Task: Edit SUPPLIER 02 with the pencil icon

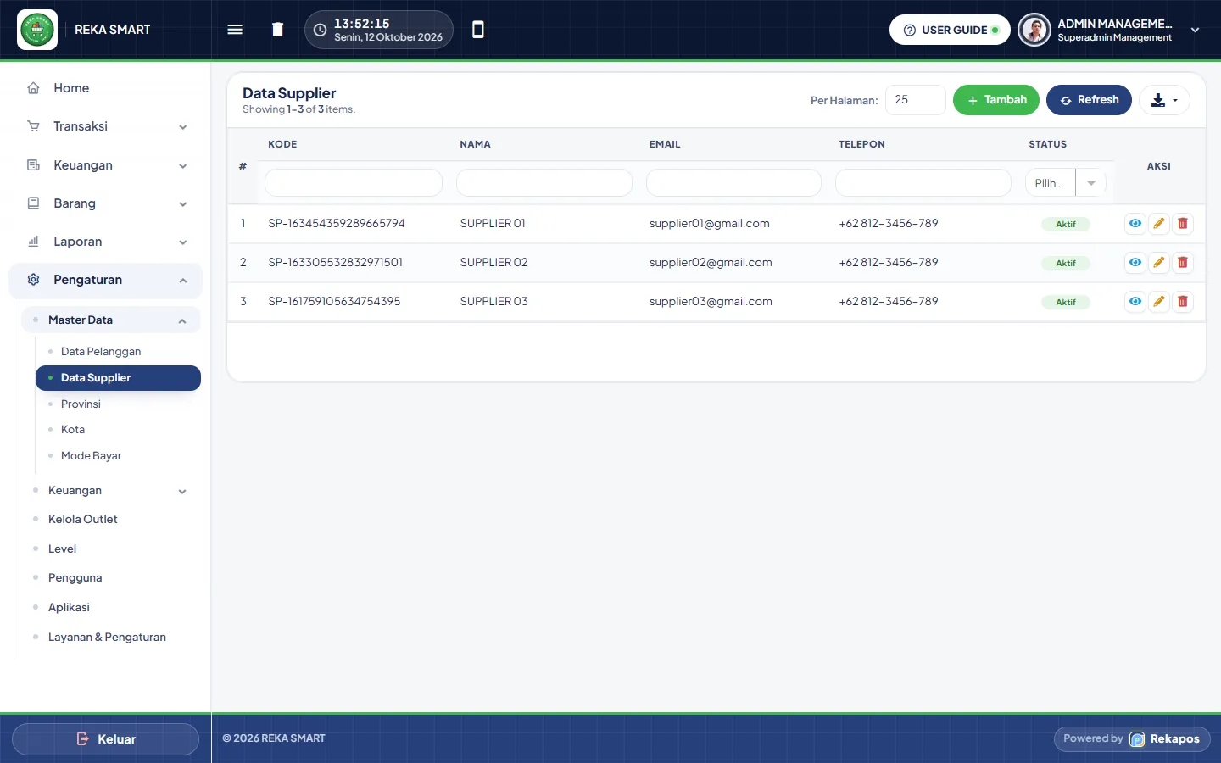Action: click(1158, 263)
